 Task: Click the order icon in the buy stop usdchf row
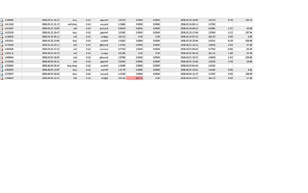[2, 66]
